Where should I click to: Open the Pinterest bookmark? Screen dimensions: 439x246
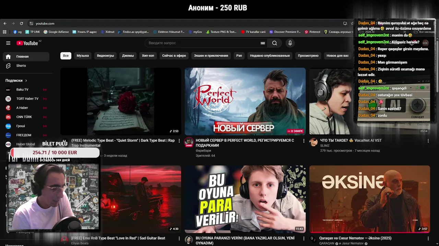coord(312,32)
